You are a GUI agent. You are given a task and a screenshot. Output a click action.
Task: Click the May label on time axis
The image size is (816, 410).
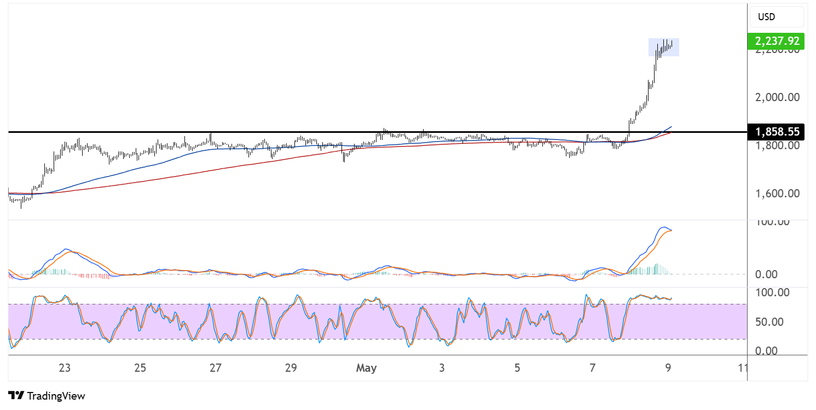pos(366,368)
